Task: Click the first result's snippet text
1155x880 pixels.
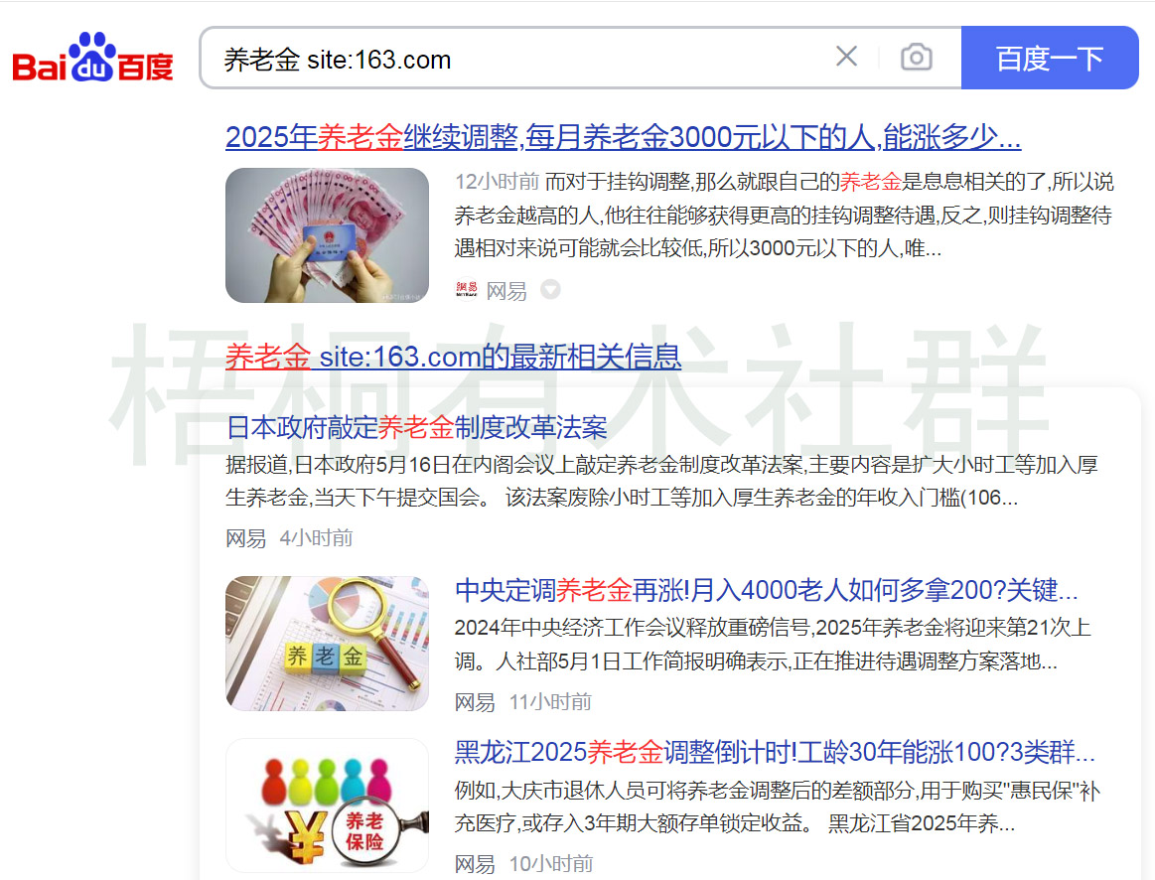Action: pos(784,215)
